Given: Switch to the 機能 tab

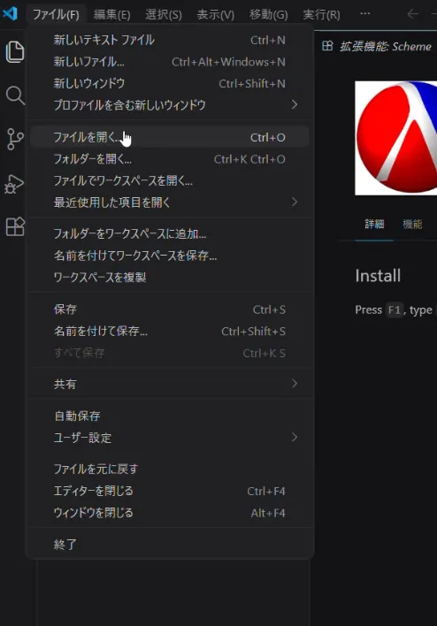Looking at the screenshot, I should pos(412,224).
